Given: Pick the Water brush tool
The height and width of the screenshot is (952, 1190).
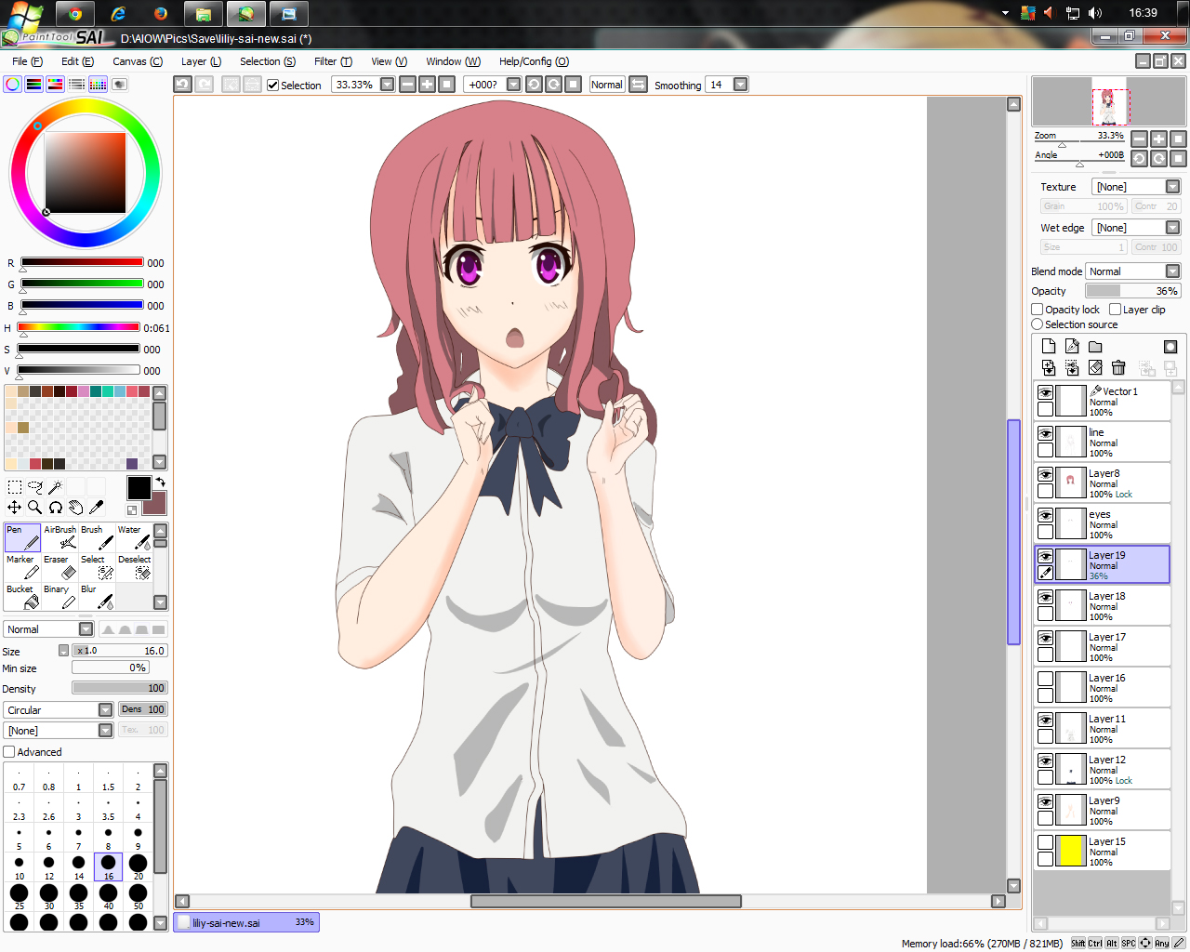Looking at the screenshot, I should pos(134,537).
